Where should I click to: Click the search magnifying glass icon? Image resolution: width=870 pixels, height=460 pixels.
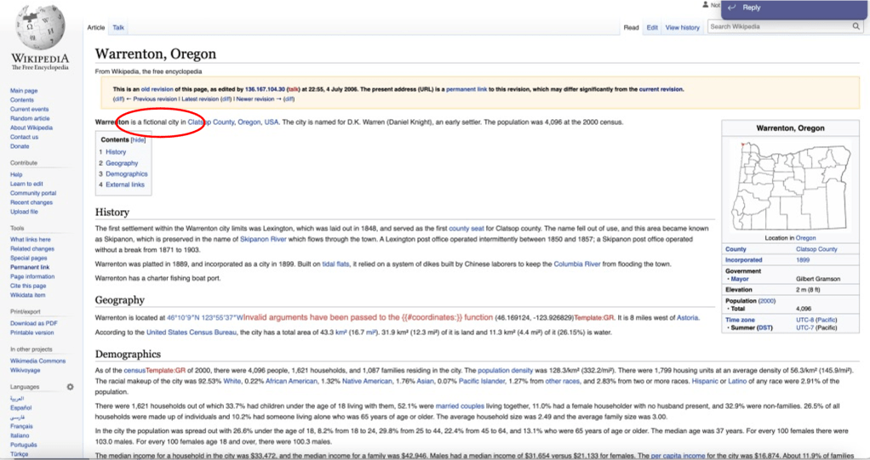(856, 26)
